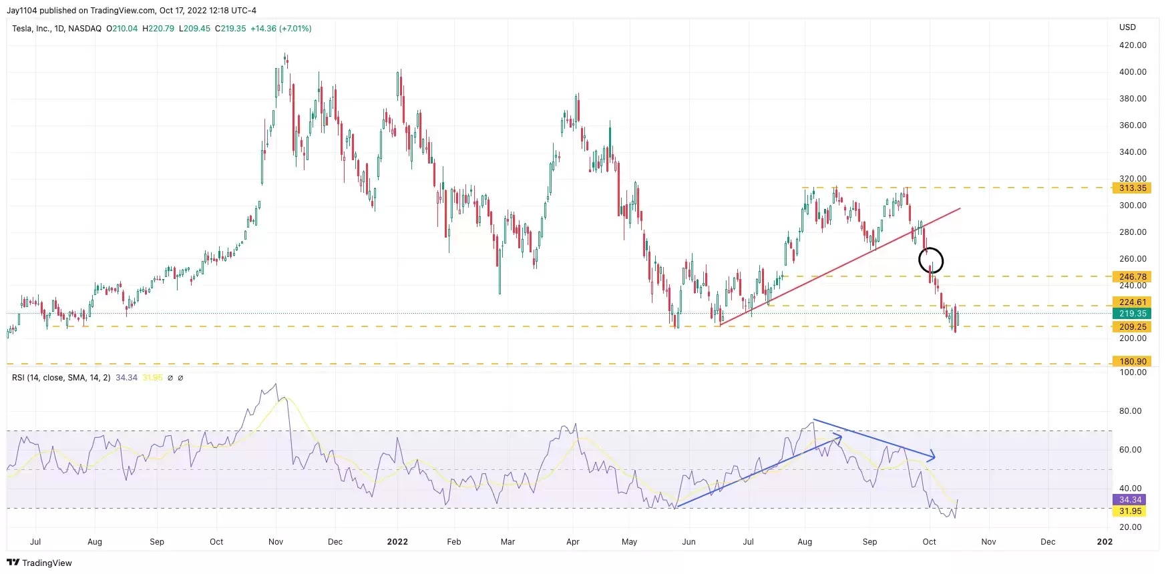Click the Apr label on time axis
The width and height of the screenshot is (1166, 574).
pyautogui.click(x=573, y=542)
